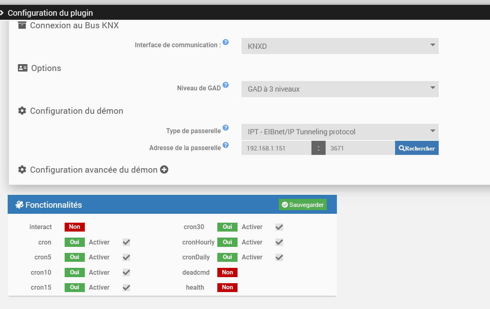Click the Rechercher gateway search button
490x309 pixels.
(x=417, y=148)
